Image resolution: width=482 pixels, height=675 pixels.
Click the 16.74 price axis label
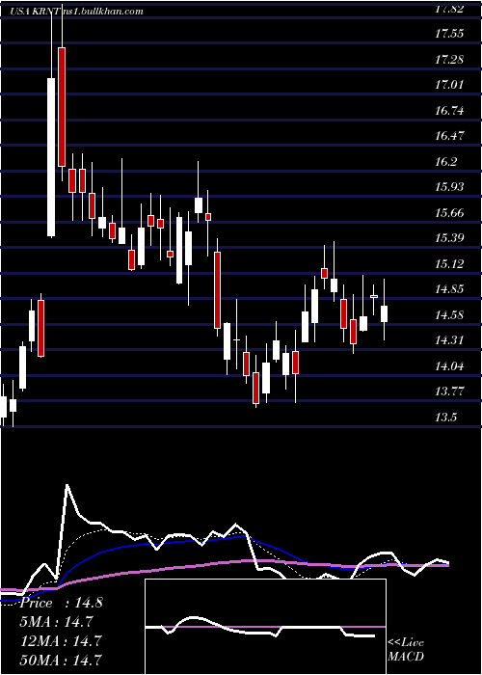pyautogui.click(x=449, y=111)
